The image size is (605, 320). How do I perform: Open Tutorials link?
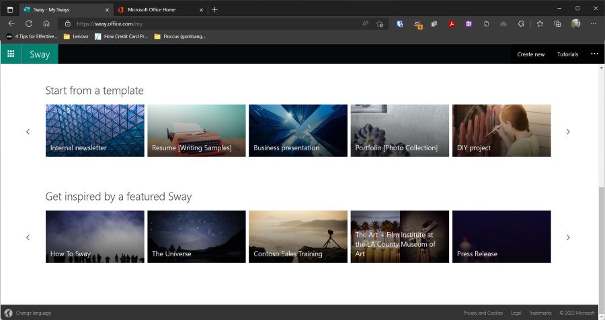pos(567,54)
